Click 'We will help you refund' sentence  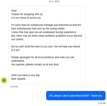click(67, 46)
